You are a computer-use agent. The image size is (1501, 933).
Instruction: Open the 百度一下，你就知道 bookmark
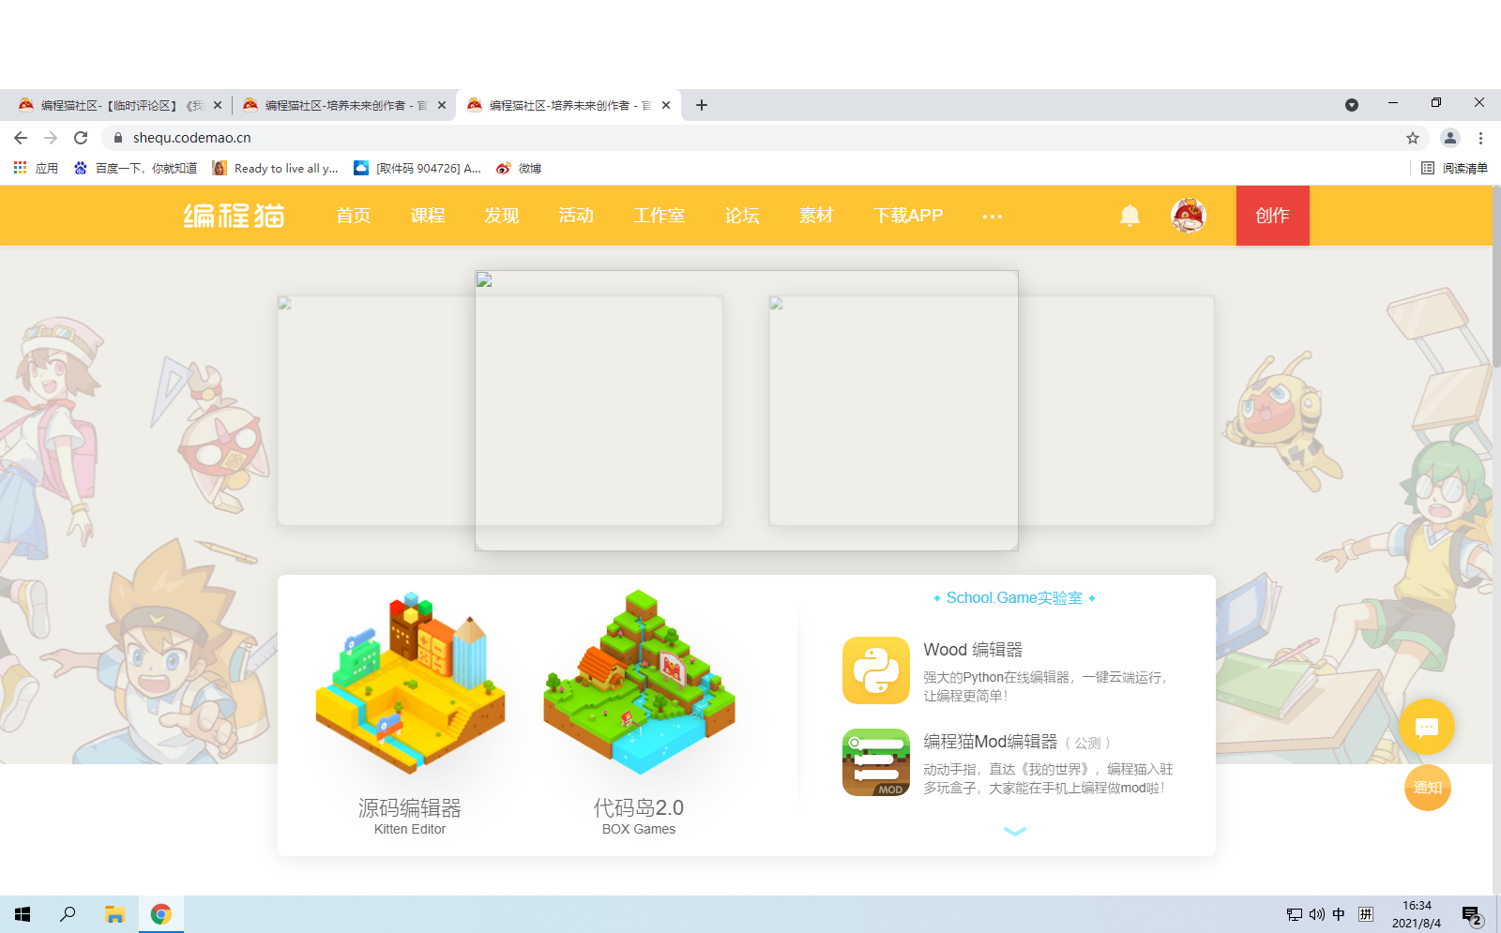[135, 169]
